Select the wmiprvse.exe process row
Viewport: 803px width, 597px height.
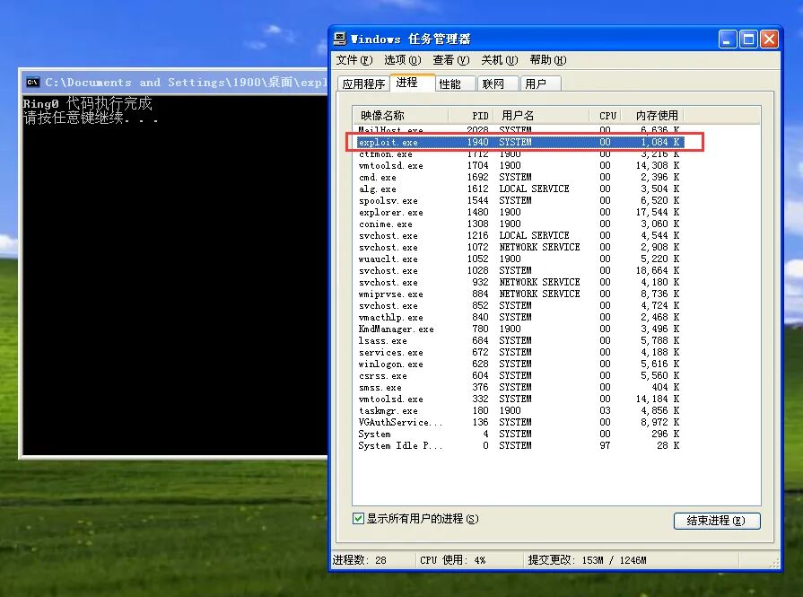519,294
